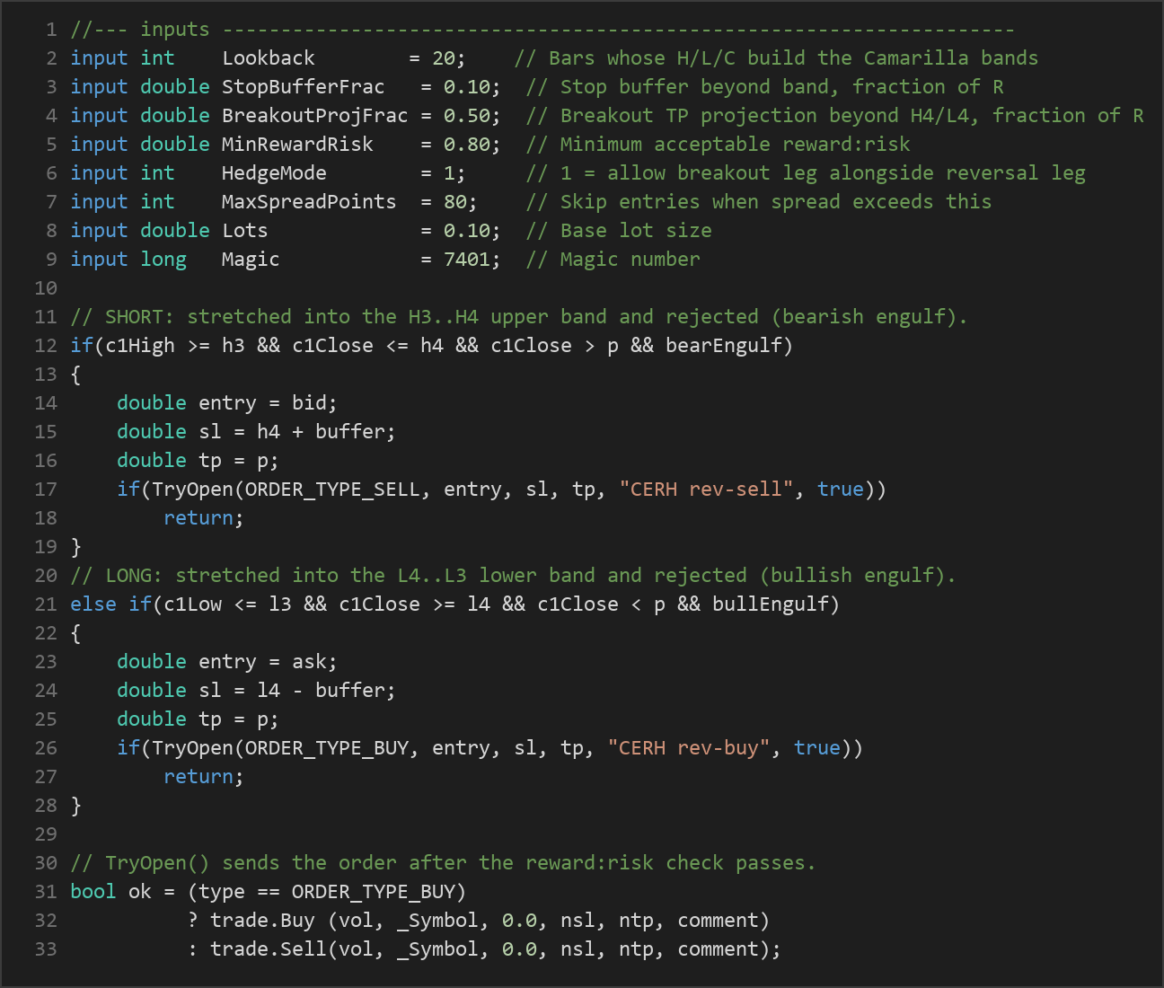Click opening brace on line 22

[x=75, y=633]
